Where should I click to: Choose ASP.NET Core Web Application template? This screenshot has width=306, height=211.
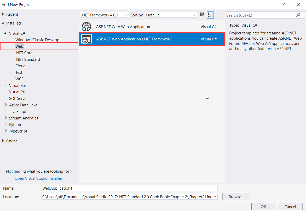(x=152, y=27)
